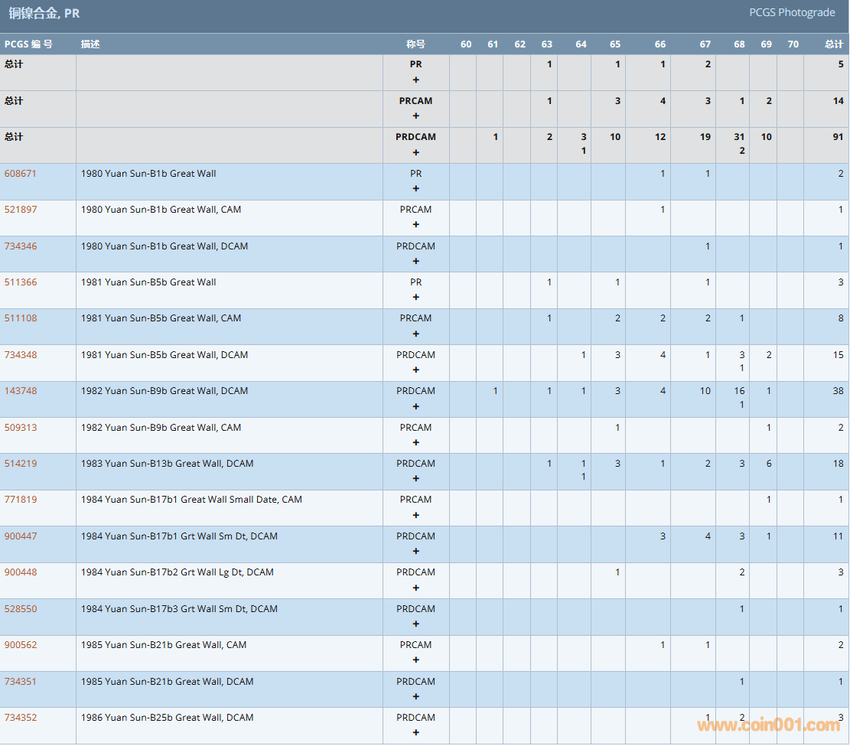Open PCGS number 734348 link
850x746 pixels.
click(21, 355)
